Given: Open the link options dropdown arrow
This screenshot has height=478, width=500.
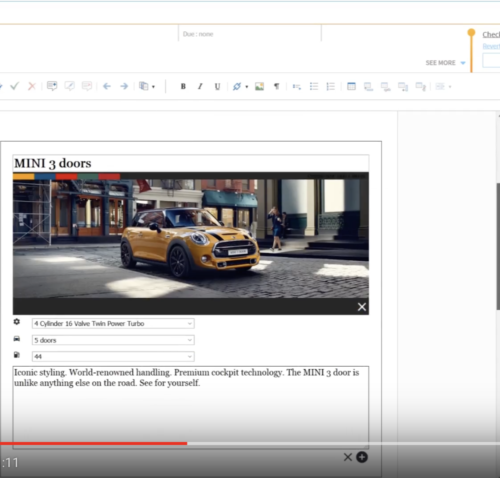Looking at the screenshot, I should pyautogui.click(x=246, y=86).
